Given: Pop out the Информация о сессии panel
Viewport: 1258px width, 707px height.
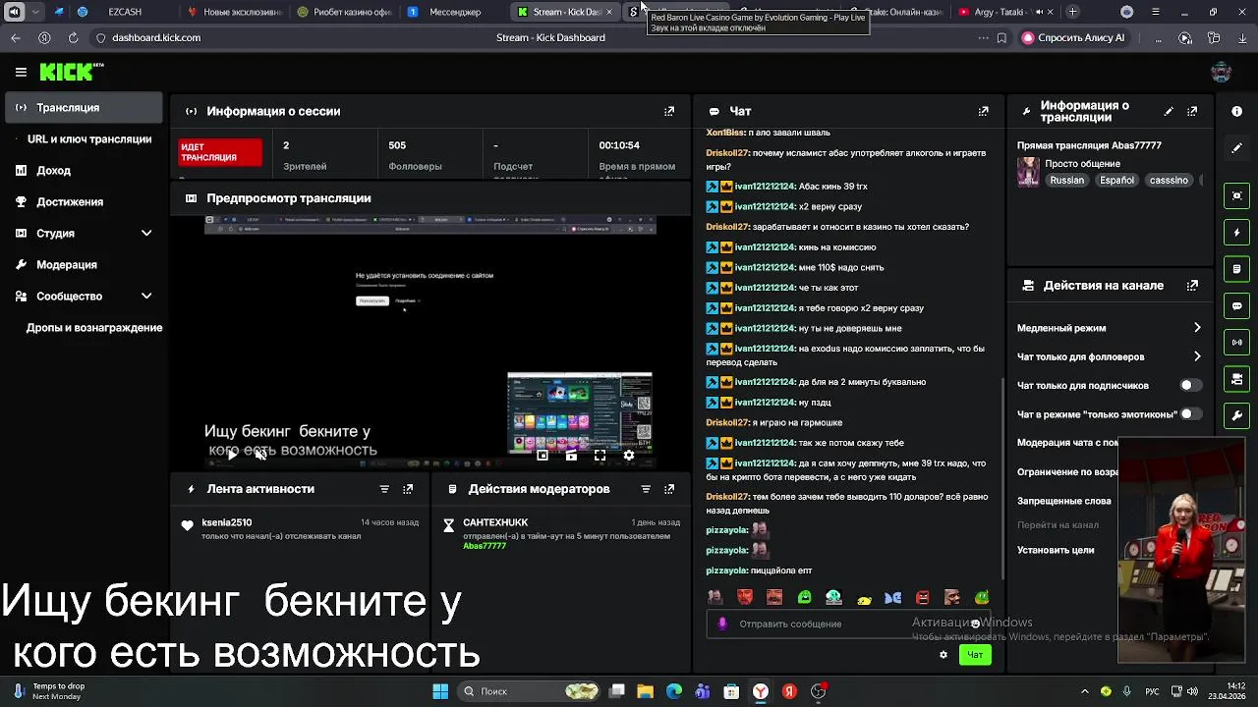Looking at the screenshot, I should point(669,111).
